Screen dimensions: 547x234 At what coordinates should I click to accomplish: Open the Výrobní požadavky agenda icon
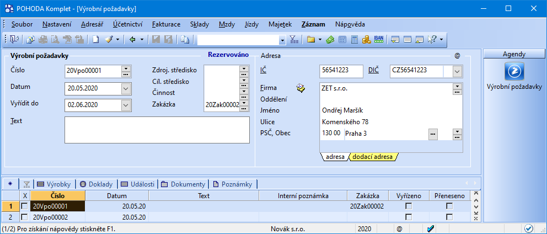[514, 71]
